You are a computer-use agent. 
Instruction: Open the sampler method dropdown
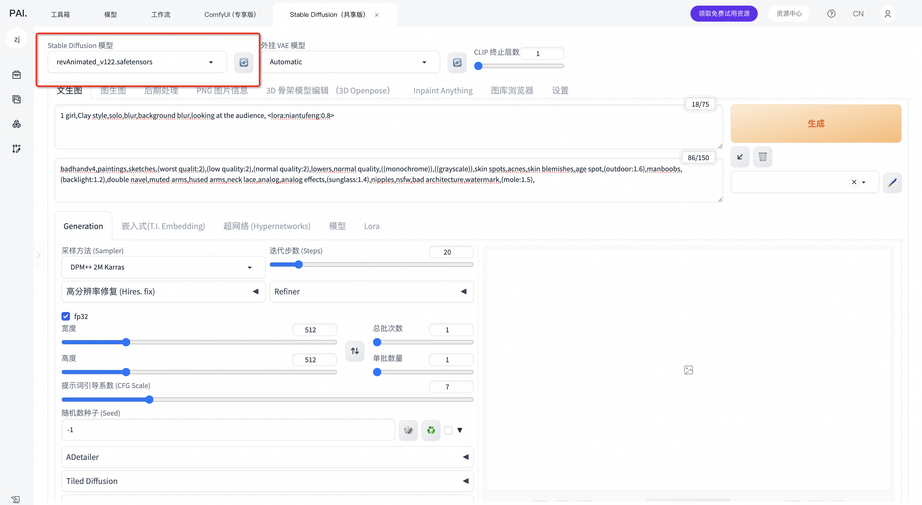(163, 267)
